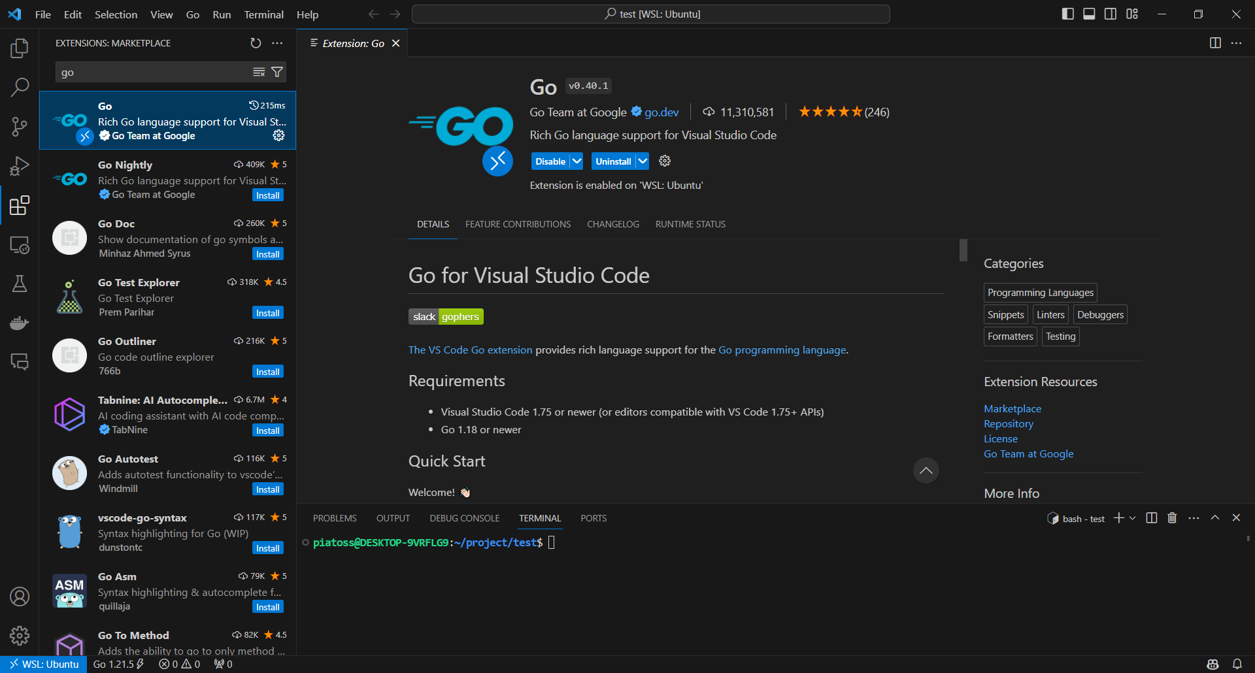Open extension settings gear beside Uninstall
Viewport: 1255px width, 673px height.
(665, 161)
